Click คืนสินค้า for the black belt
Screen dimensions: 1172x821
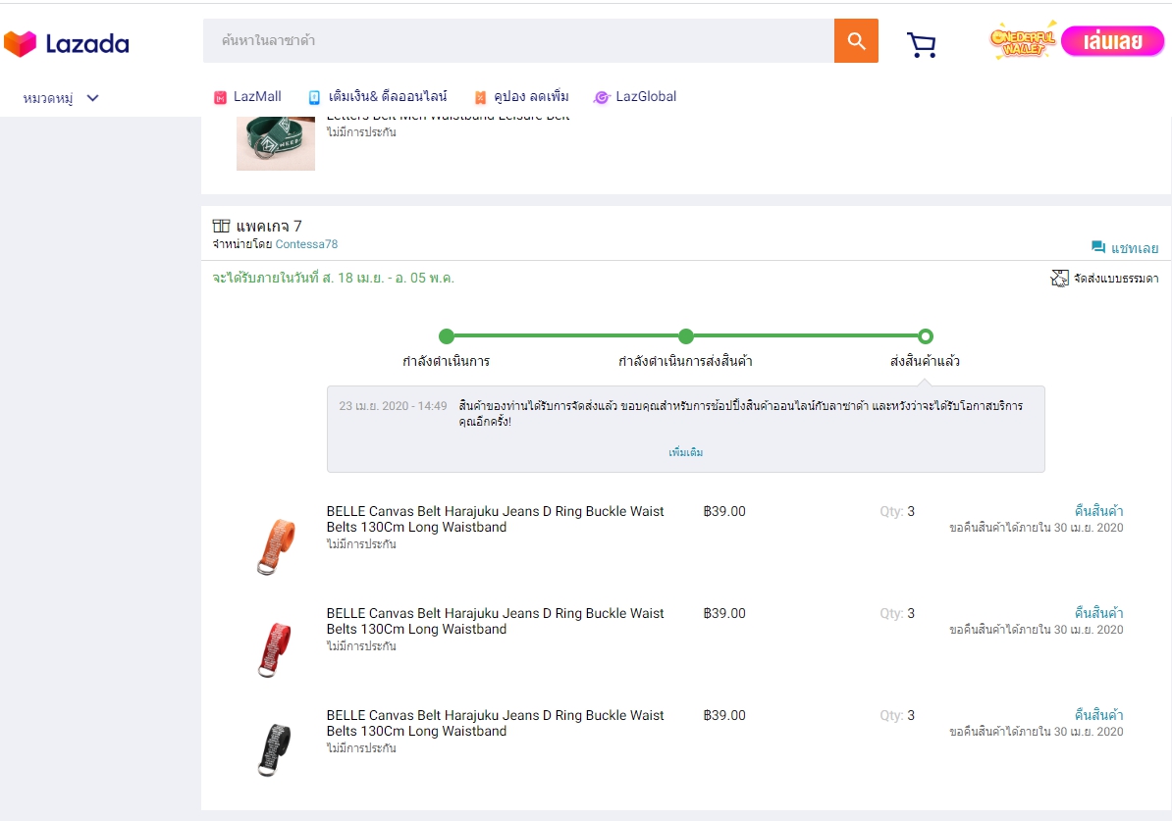(1098, 715)
